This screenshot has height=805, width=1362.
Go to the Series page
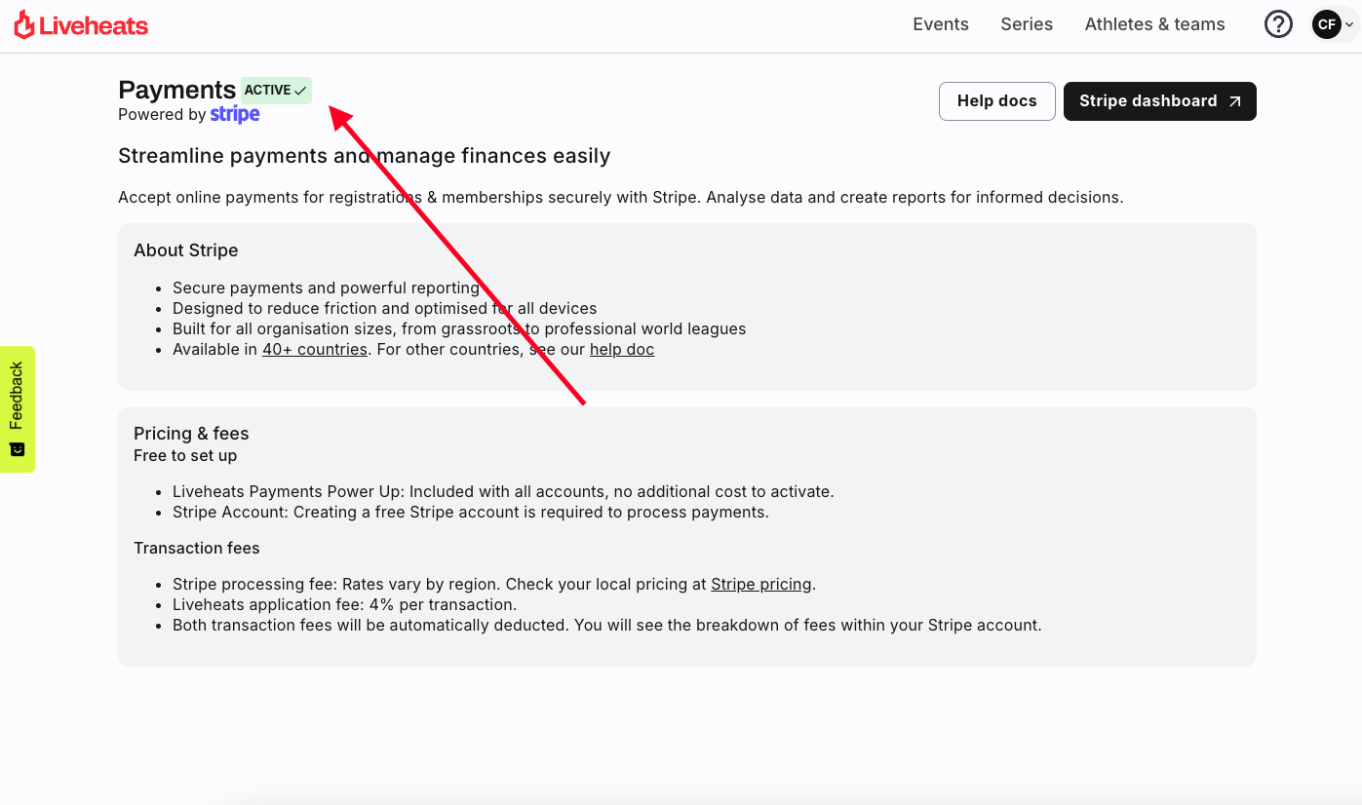pos(1027,24)
